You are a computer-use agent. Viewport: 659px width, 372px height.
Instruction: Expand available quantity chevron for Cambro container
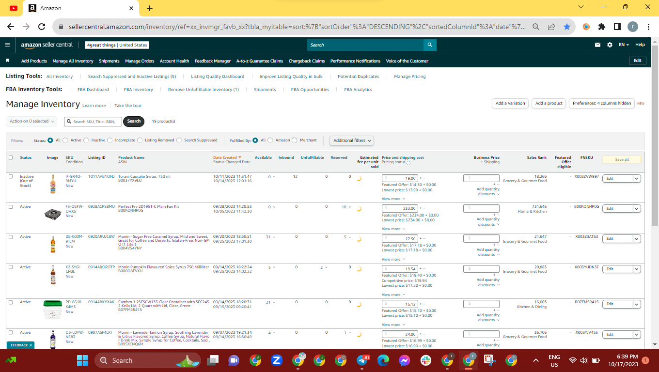pyautogui.click(x=275, y=302)
